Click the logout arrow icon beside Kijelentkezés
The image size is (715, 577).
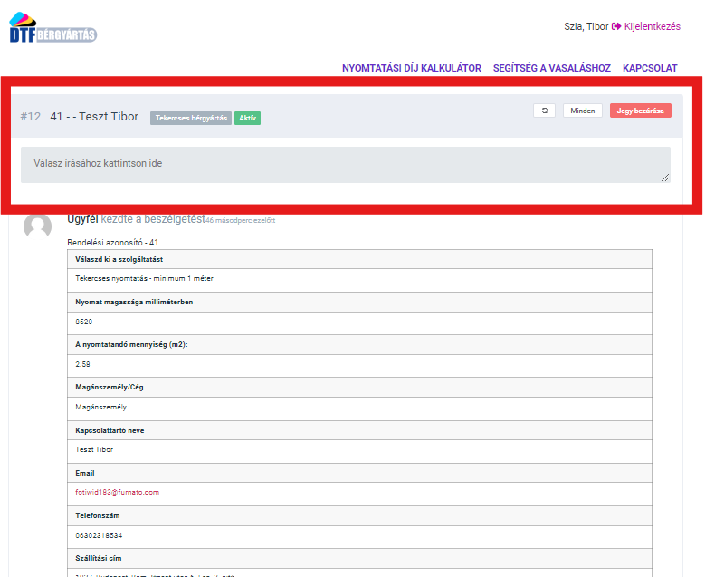[x=616, y=26]
